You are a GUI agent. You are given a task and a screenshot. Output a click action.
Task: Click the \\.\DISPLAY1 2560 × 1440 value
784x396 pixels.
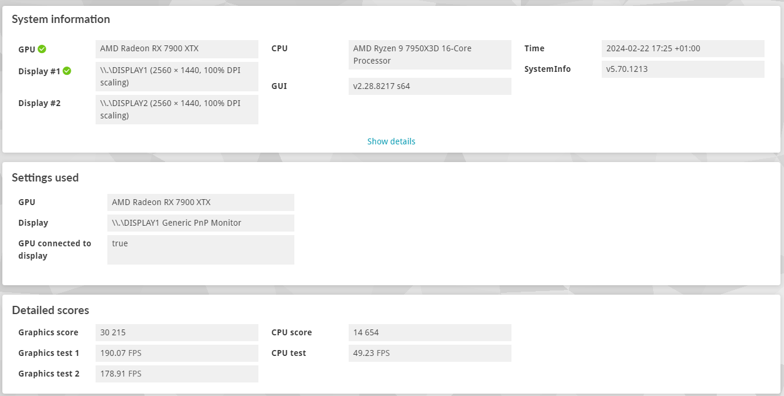pos(177,77)
